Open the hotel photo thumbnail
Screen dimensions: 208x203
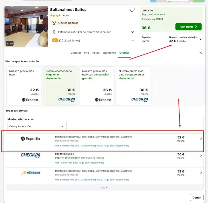26,27
